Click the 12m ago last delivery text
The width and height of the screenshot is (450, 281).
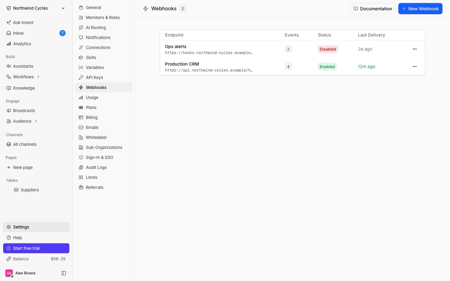pyautogui.click(x=367, y=67)
